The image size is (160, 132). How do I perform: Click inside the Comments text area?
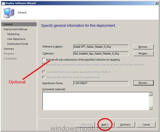pyautogui.click(x=96, y=101)
